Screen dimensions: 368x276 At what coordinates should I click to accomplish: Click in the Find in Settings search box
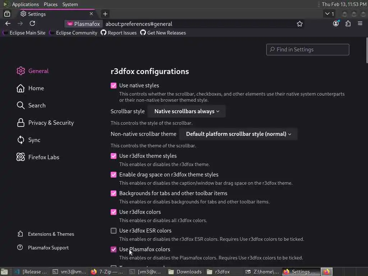point(308,50)
